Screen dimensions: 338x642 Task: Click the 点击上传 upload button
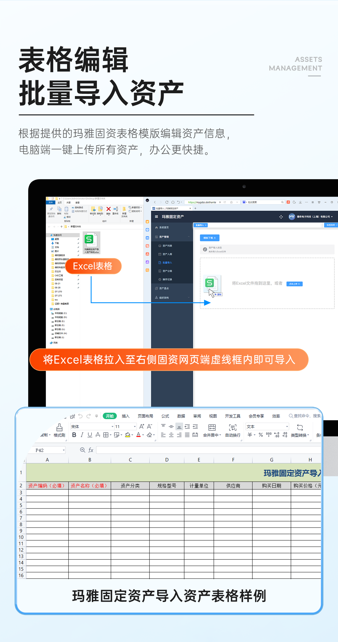pos(294,284)
